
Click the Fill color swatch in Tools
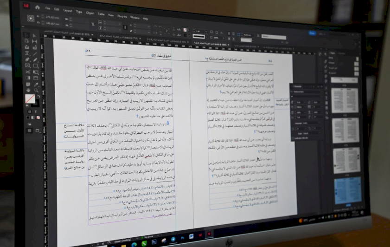click(x=30, y=98)
